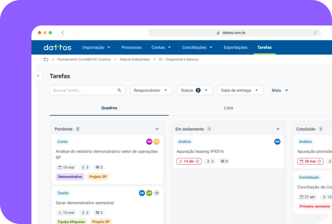Click the lock icon beside dattos.com.br
Screen dimensions: 332x224
[x=218, y=33]
